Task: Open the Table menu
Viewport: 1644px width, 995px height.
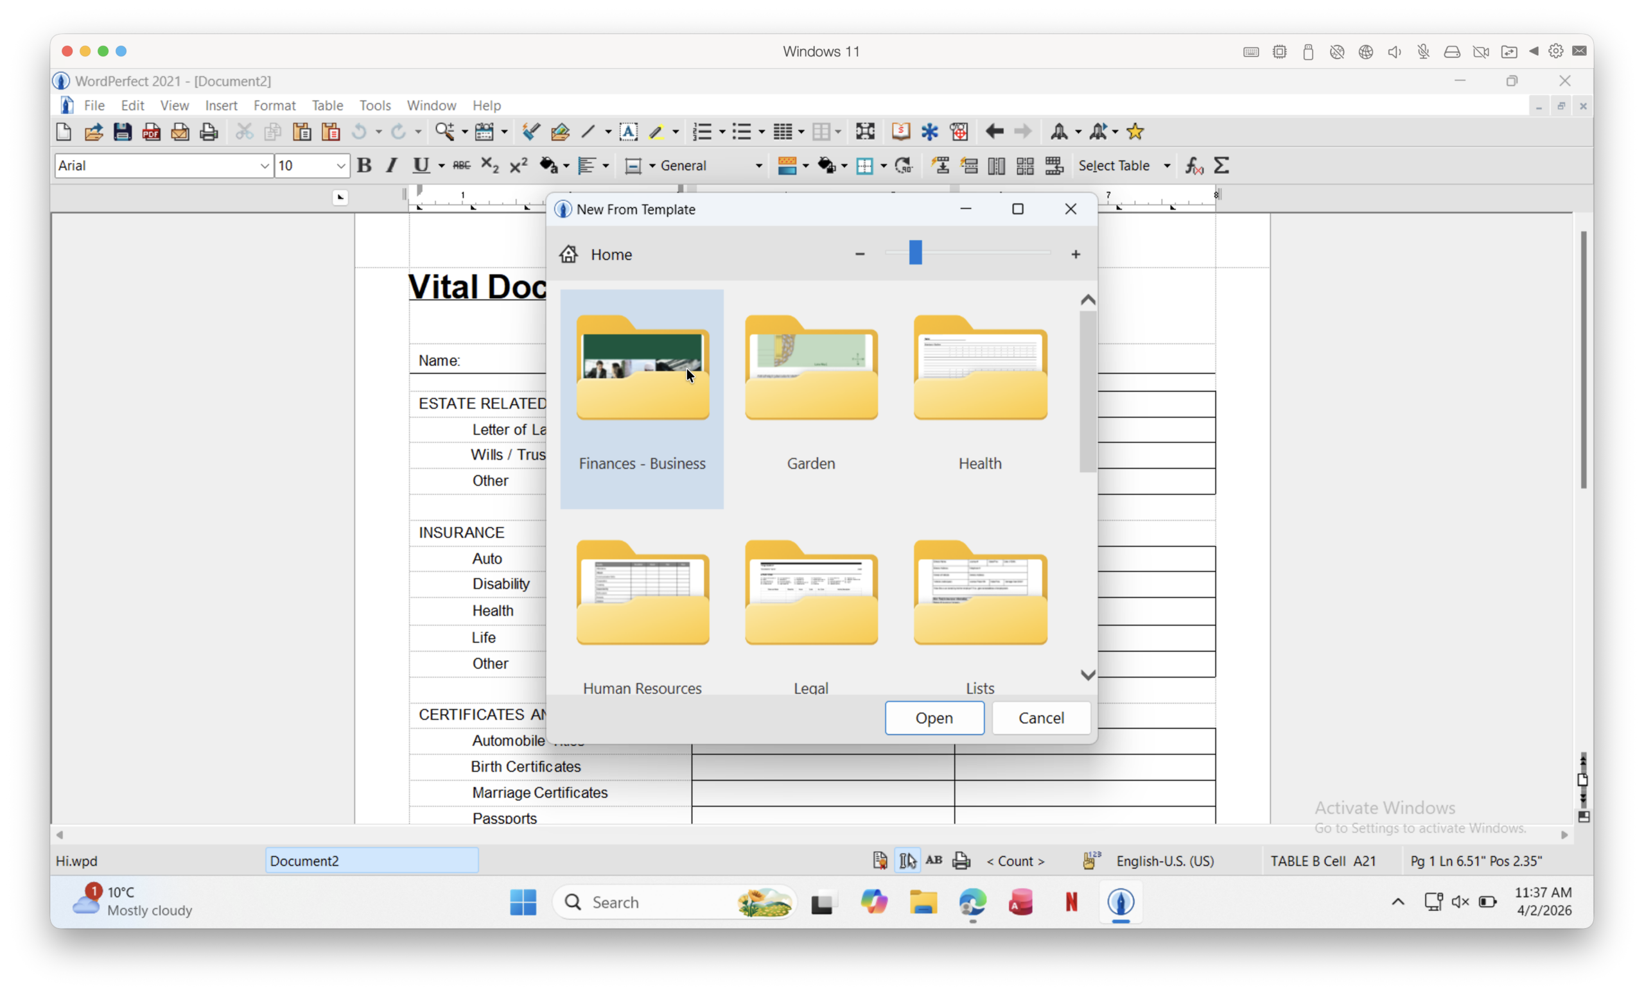Action: [327, 105]
